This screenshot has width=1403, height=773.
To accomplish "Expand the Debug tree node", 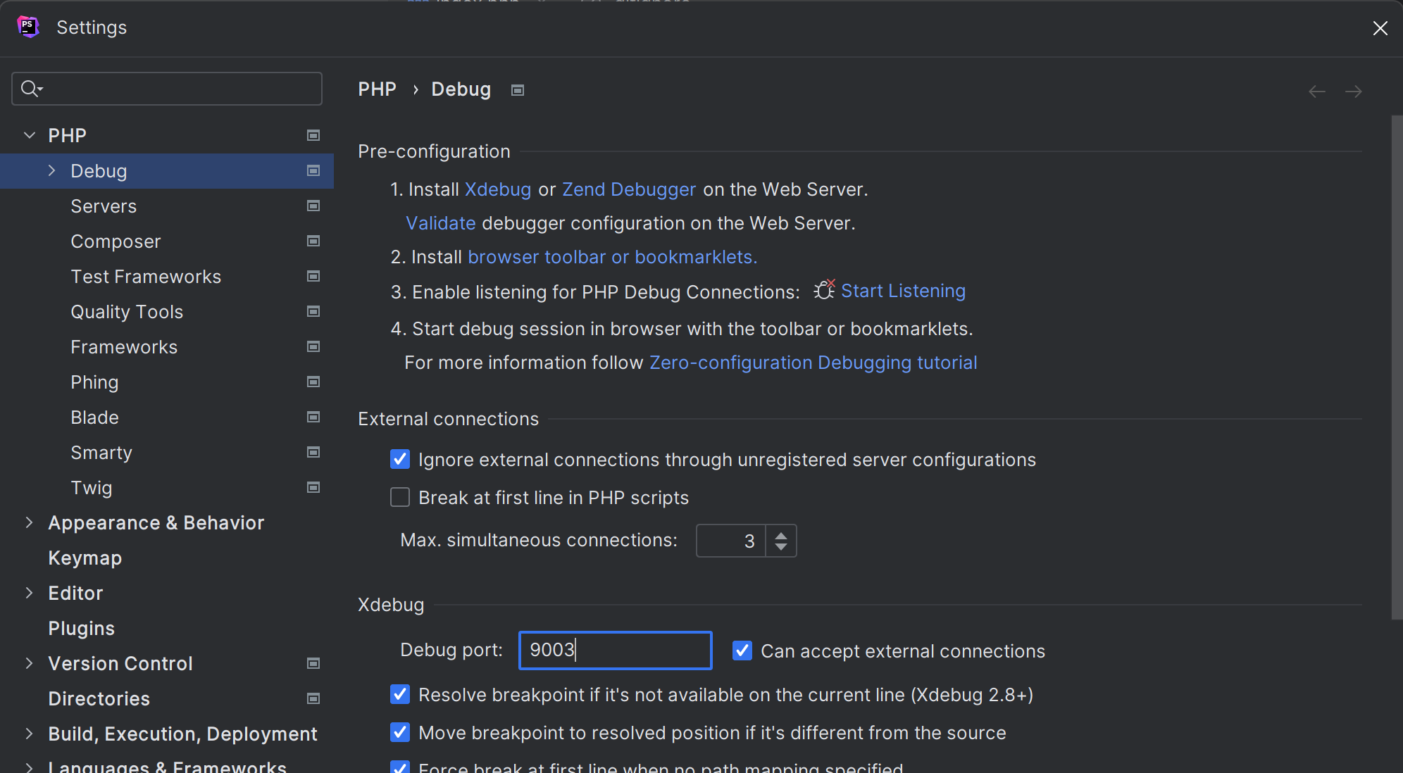I will tap(51, 170).
